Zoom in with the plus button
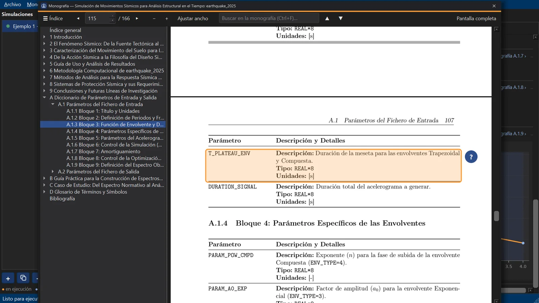 (166, 19)
